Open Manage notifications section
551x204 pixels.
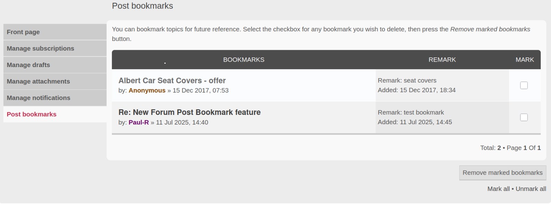55,98
